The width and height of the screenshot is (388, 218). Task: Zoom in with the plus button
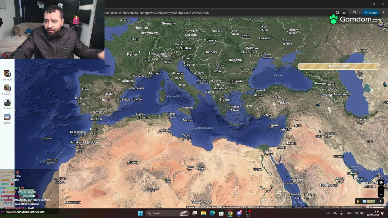[381, 189]
